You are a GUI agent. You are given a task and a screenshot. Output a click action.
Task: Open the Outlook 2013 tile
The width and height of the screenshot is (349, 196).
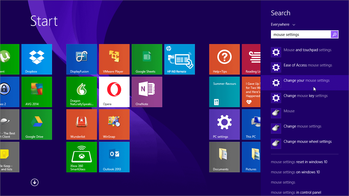(x=114, y=157)
